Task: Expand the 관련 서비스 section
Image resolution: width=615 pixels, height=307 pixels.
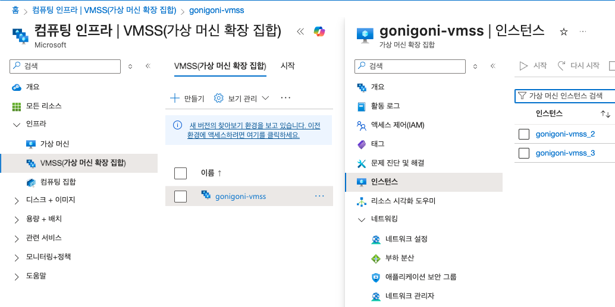Action: pos(17,239)
